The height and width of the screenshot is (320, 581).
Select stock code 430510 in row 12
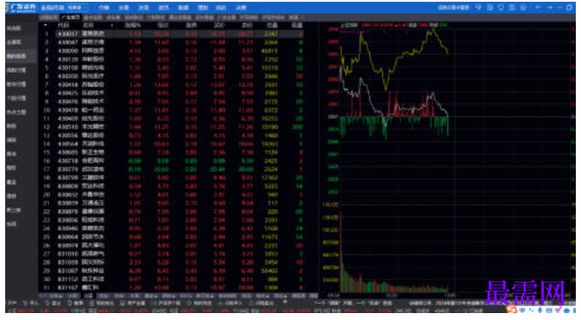click(67, 127)
